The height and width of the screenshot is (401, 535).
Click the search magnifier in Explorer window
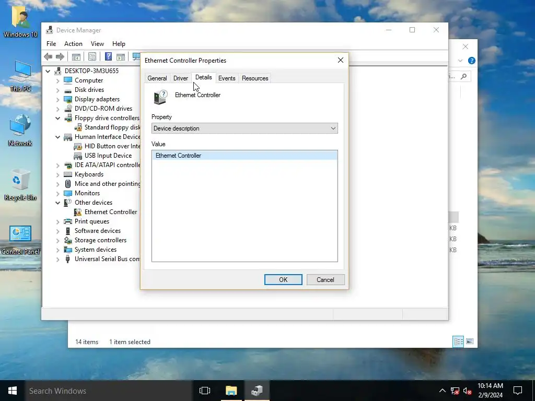pos(464,76)
